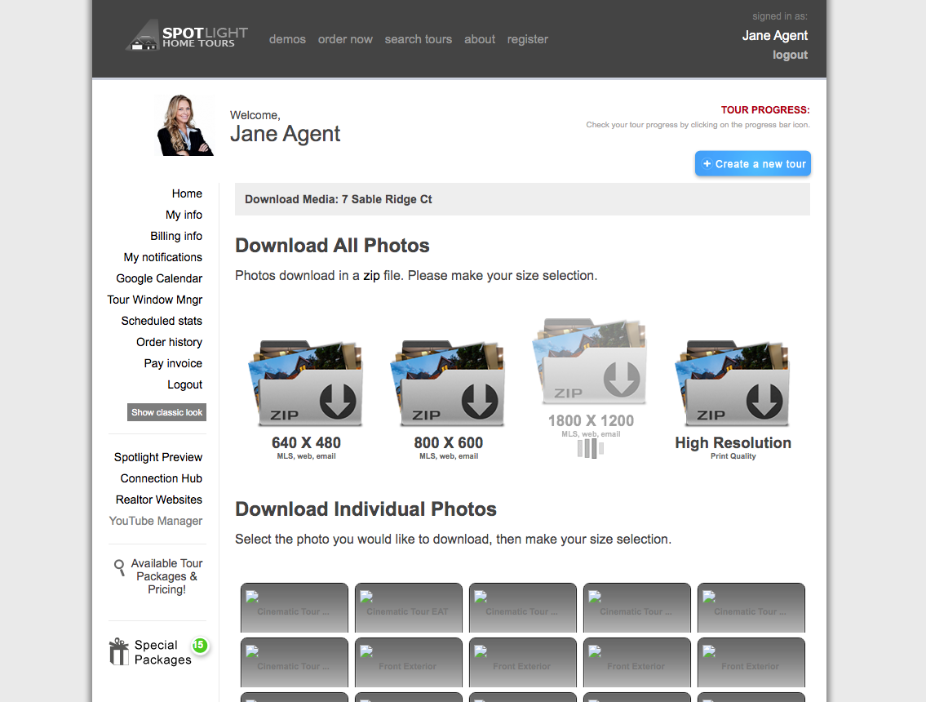Click Show classic look button
This screenshot has width=926, height=702.
166,412
